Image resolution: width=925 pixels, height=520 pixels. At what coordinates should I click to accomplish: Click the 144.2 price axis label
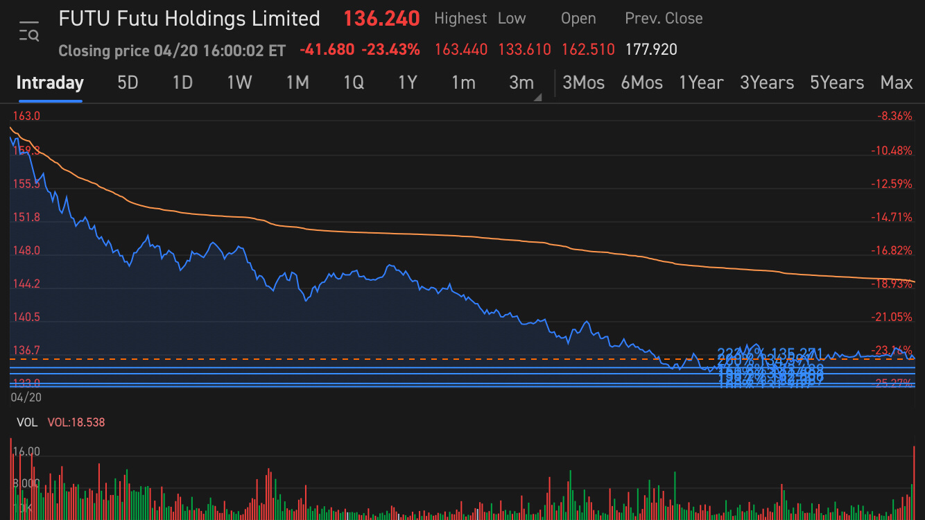click(26, 284)
